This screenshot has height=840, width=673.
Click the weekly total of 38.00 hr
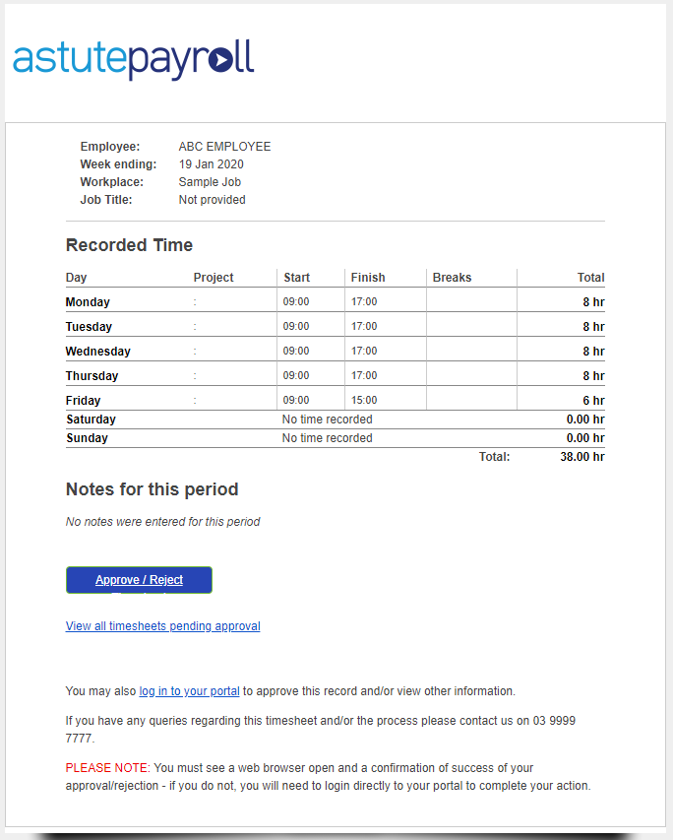(x=580, y=456)
